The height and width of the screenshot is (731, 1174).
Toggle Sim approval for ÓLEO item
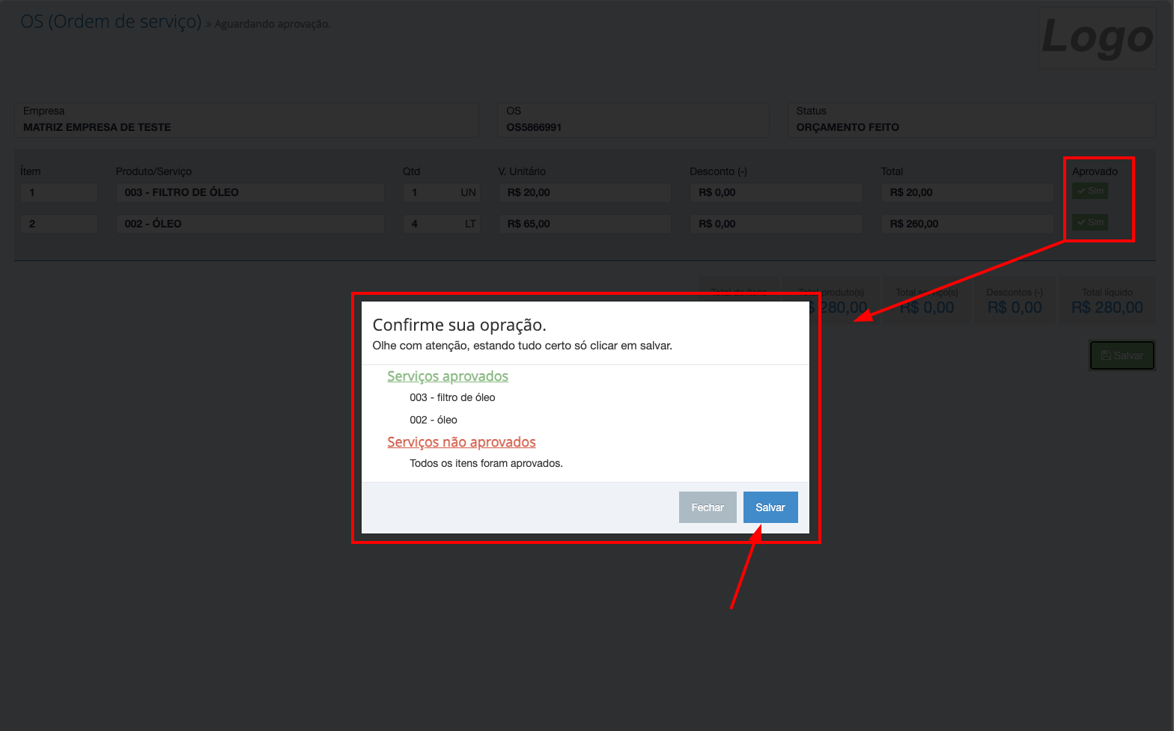pos(1090,222)
